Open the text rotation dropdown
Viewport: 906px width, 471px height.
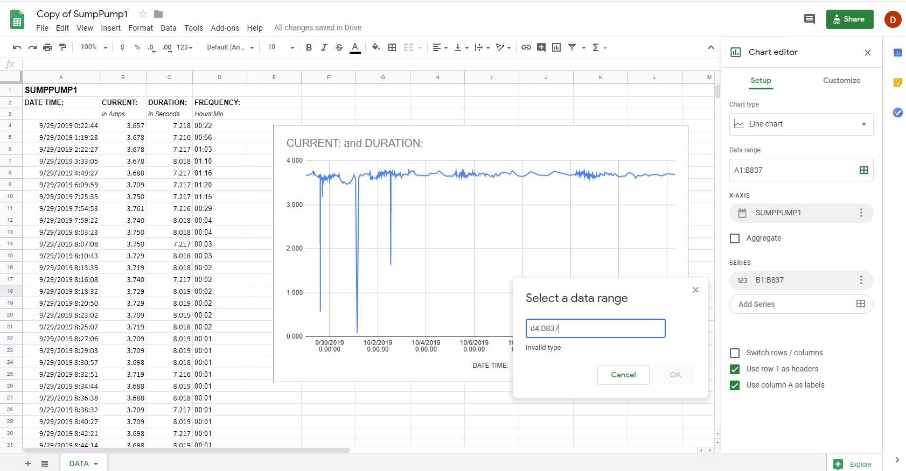pos(504,47)
